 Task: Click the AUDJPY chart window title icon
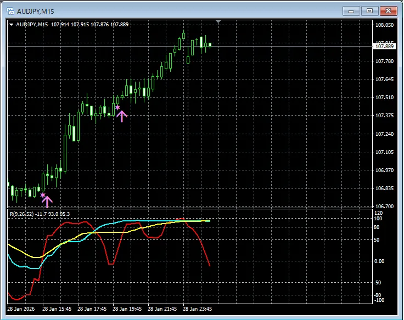click(x=10, y=10)
